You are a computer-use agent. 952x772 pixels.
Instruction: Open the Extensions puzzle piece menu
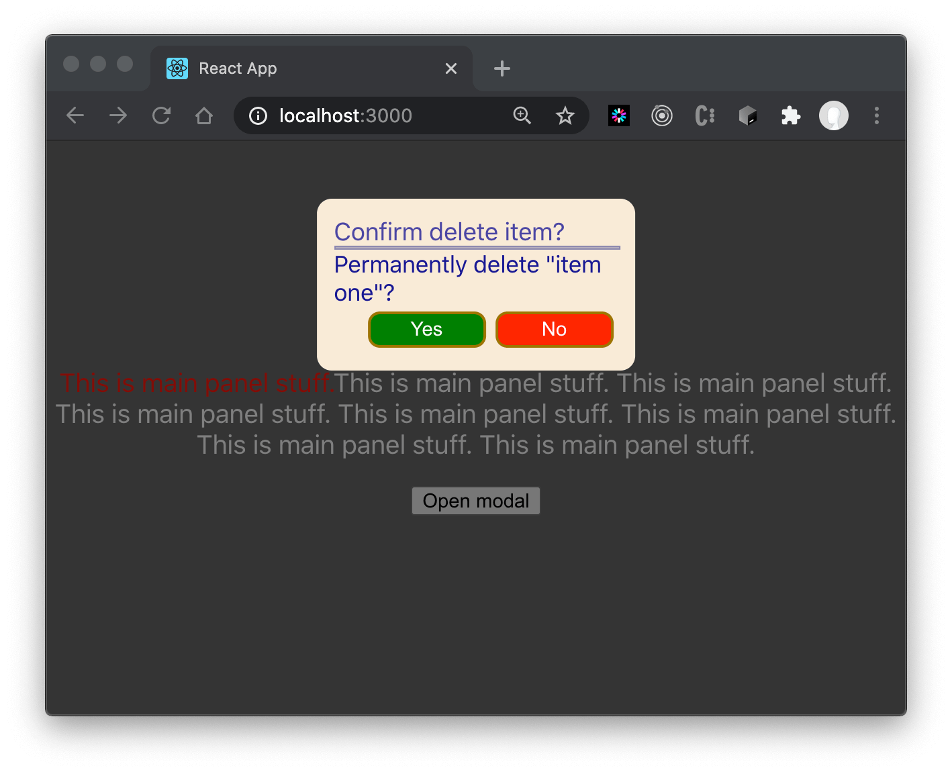791,116
